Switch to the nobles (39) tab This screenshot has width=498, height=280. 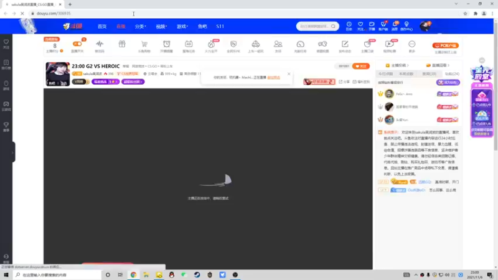pos(429,73)
